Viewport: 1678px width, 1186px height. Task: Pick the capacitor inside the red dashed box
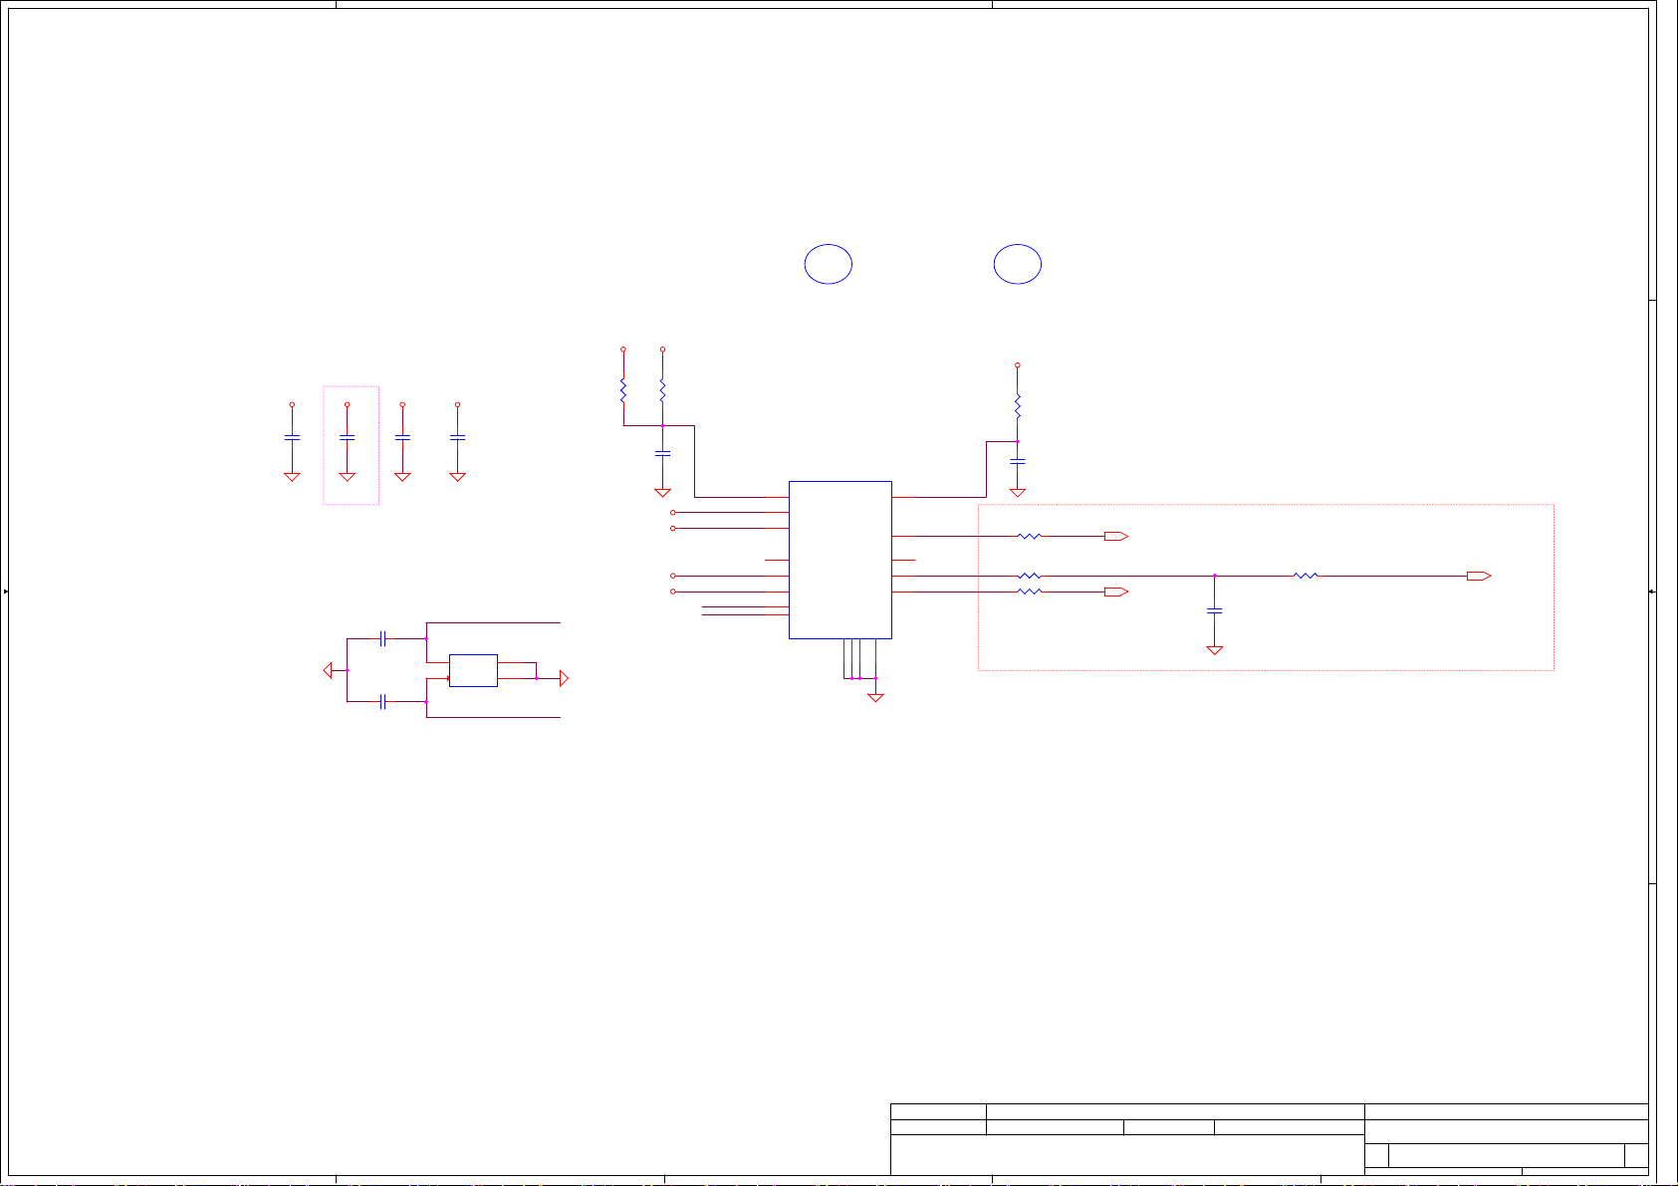[1214, 610]
